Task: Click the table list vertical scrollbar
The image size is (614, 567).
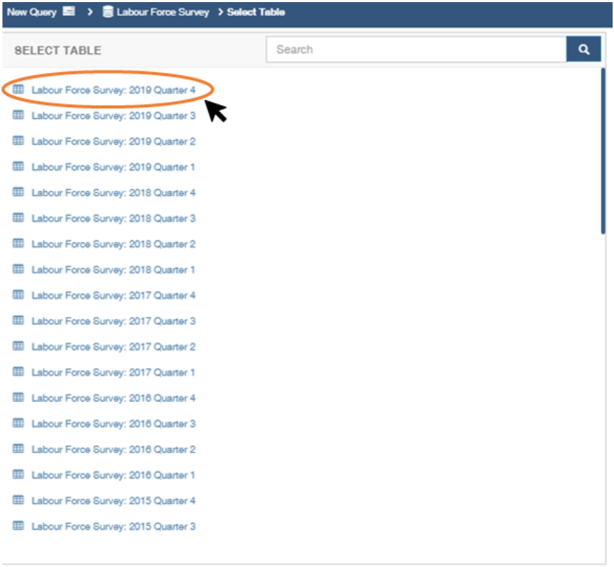Action: (x=603, y=151)
